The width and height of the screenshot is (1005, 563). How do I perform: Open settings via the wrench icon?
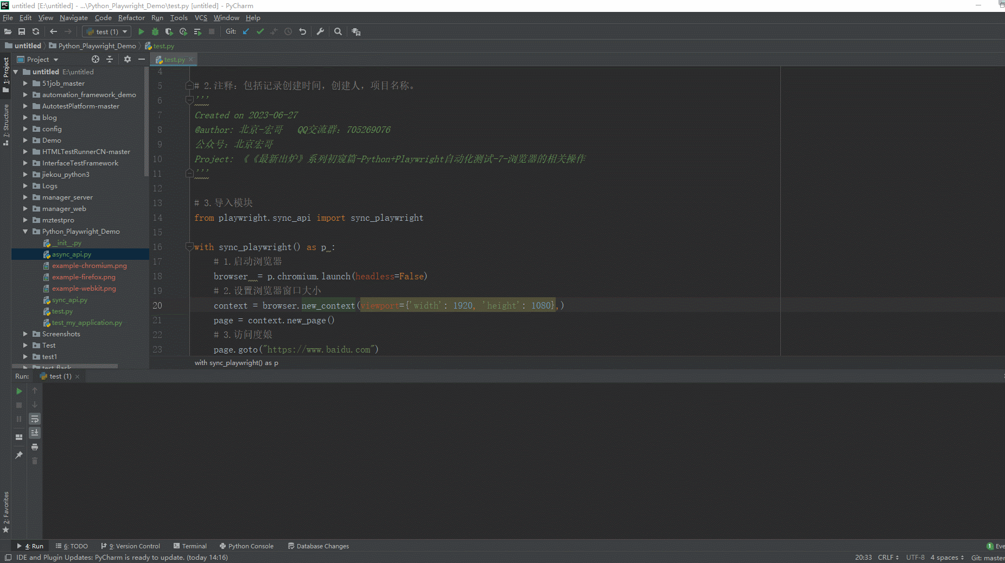[320, 32]
